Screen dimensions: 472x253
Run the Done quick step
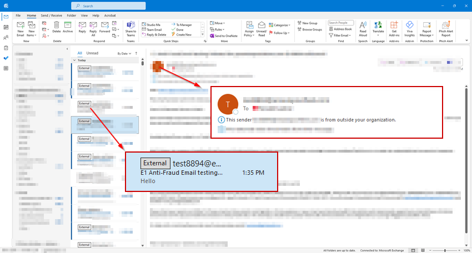tap(178, 29)
